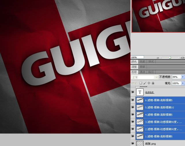Click the navigator zoom in mountain icon
185x146 pixels.
(182, 57)
